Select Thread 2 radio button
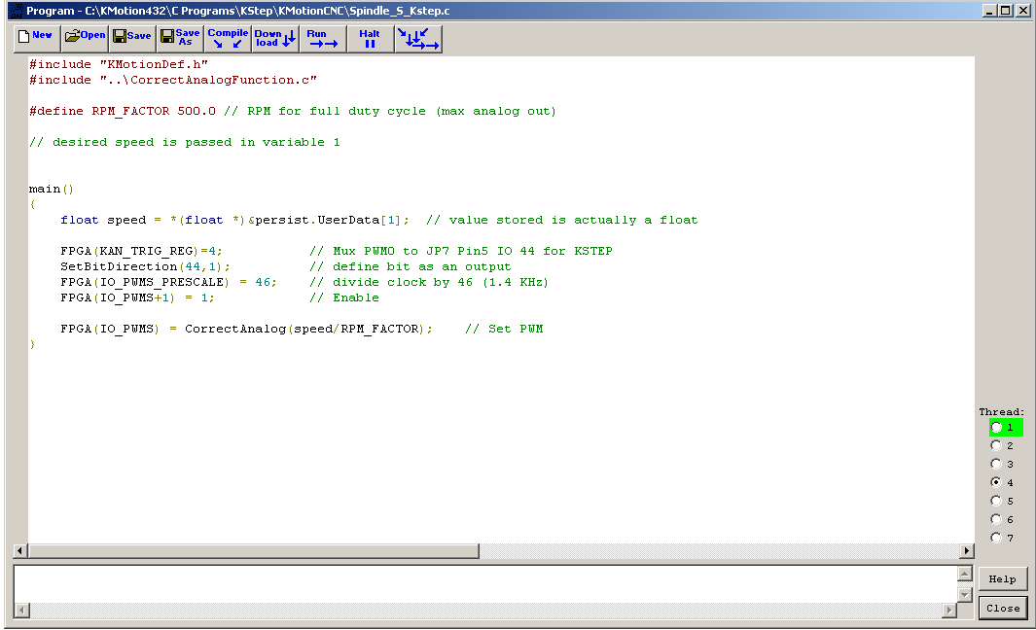 pyautogui.click(x=996, y=445)
